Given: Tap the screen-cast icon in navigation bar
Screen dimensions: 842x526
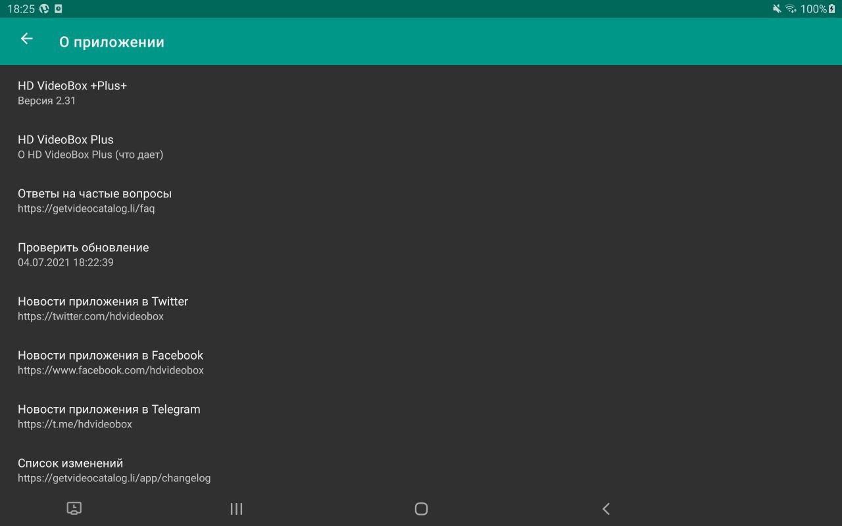Looking at the screenshot, I should pos(74,508).
